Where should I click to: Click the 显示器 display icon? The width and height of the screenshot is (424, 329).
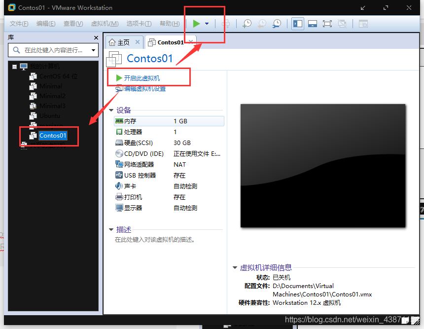(119, 208)
